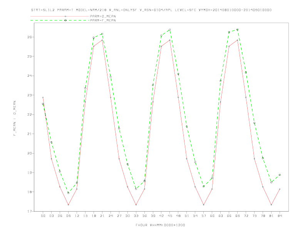
Task: Click the x-axis tick label 75
Action: [255, 216]
